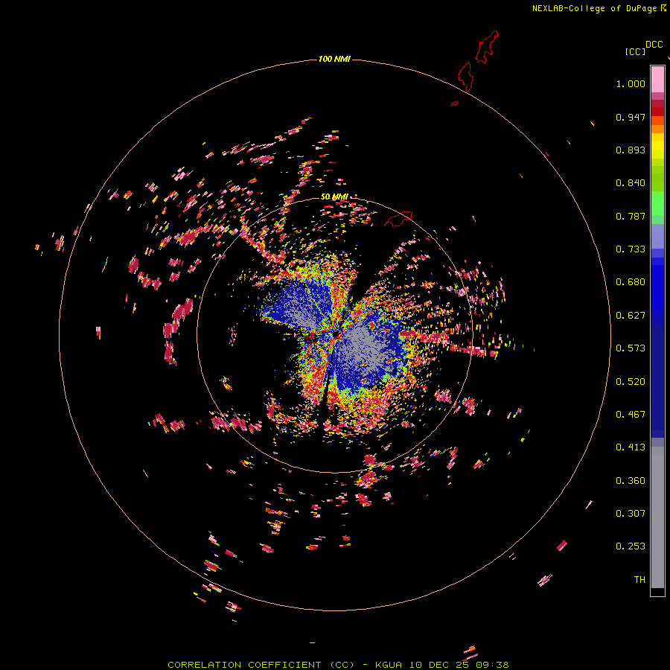Select the 0.467 color scale value
This screenshot has height=670, width=670.
pos(631,415)
